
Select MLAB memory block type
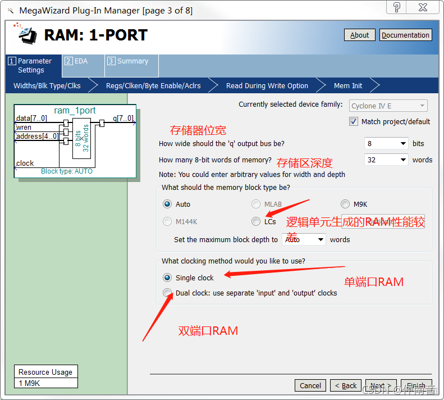click(256, 204)
